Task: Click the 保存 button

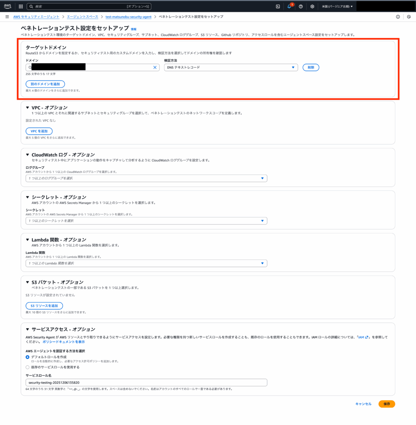Action: (x=387, y=404)
